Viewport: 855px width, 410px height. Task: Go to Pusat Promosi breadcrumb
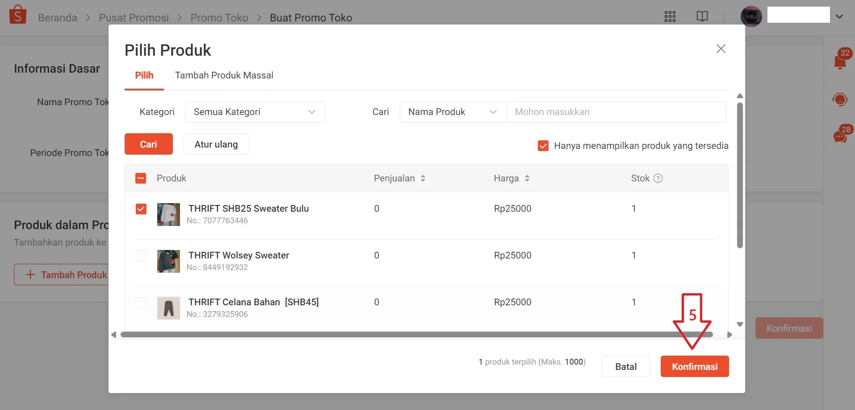pos(134,18)
